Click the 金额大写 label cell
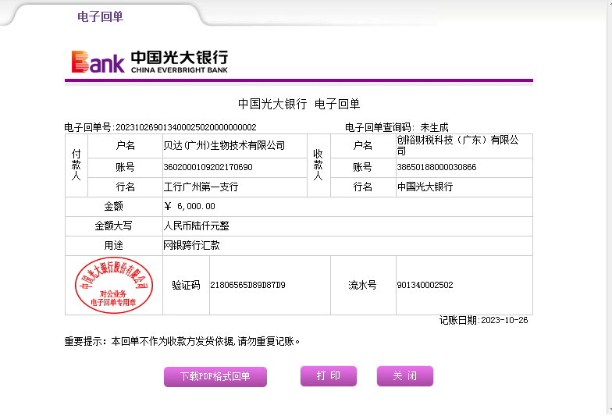612x416 pixels. click(114, 226)
